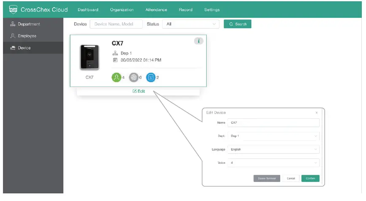The image size is (366, 201).
Task: Open the Record menu
Action: click(186, 10)
